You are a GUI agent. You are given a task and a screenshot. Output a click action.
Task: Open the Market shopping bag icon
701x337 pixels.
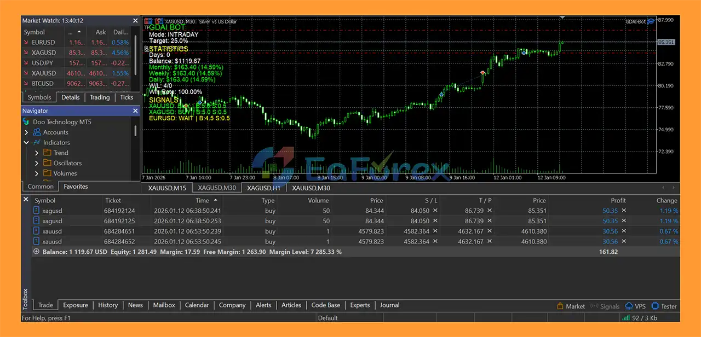[x=560, y=306]
